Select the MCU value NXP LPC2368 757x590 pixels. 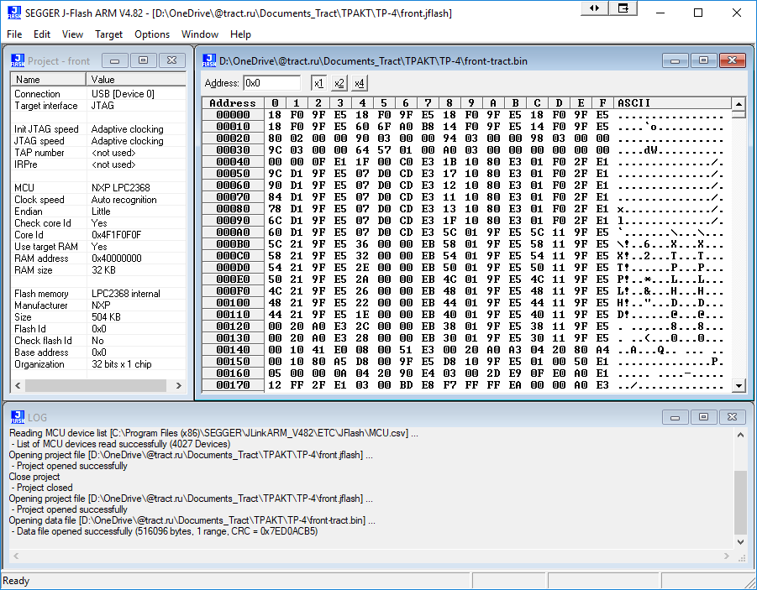click(x=121, y=188)
